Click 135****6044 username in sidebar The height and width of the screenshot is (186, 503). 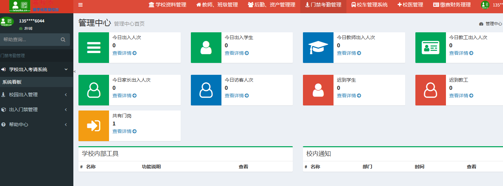tap(32, 21)
